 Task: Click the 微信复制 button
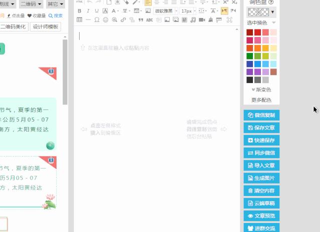261,115
